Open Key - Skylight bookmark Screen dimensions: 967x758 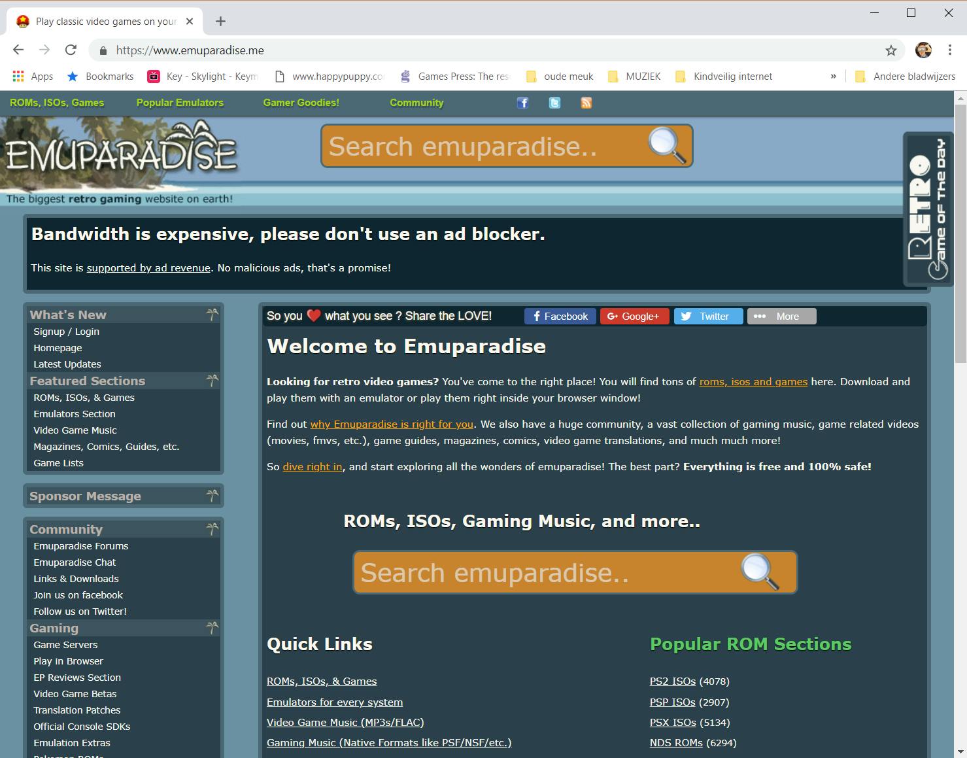click(203, 77)
